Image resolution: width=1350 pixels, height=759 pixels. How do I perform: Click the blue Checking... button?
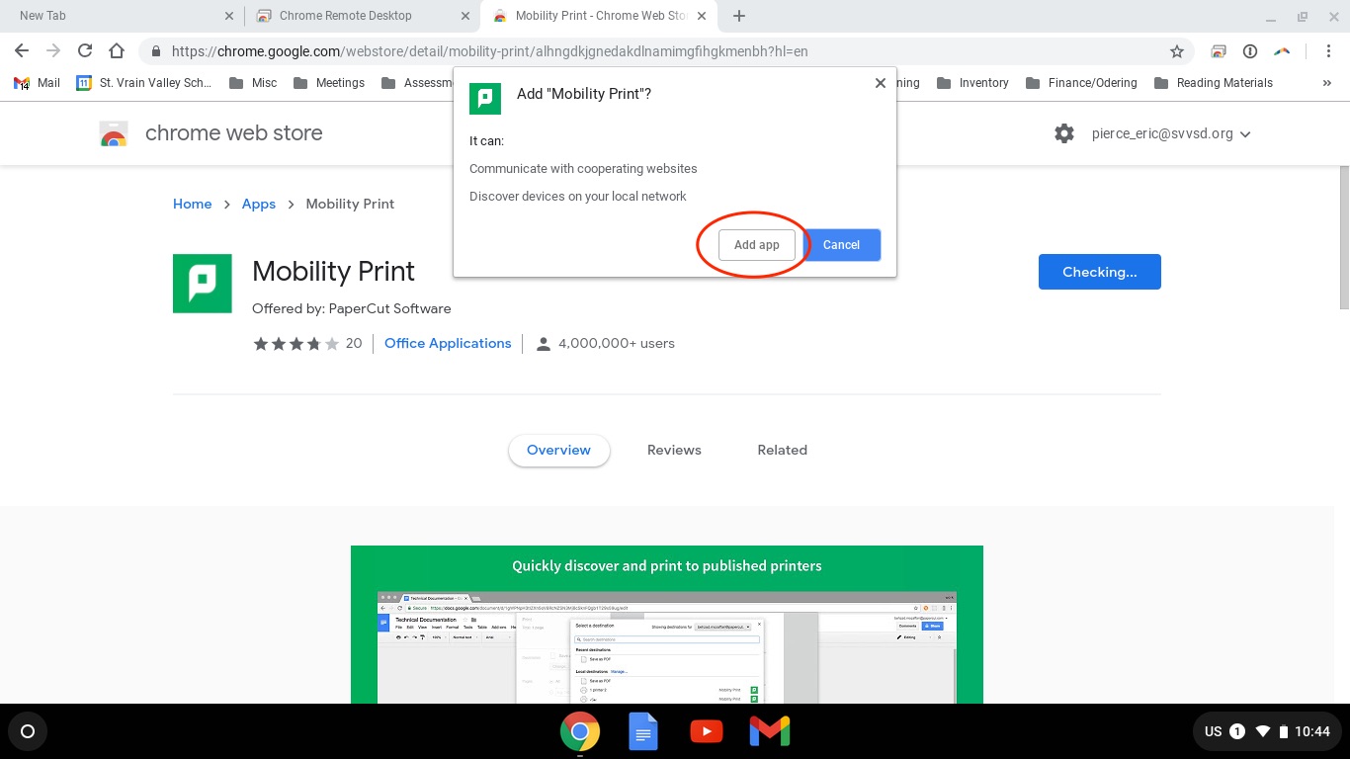click(1099, 272)
